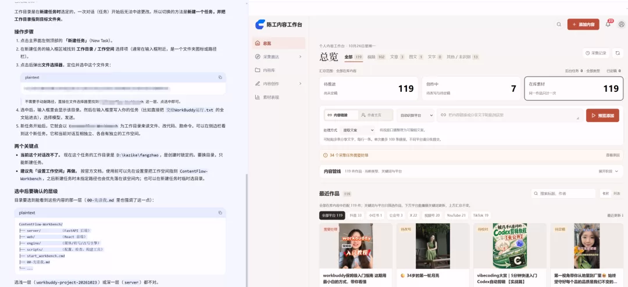Image resolution: width=628 pixels, height=287 pixels.
Task: Select the 文字 0 tab
Action: [x=435, y=57]
